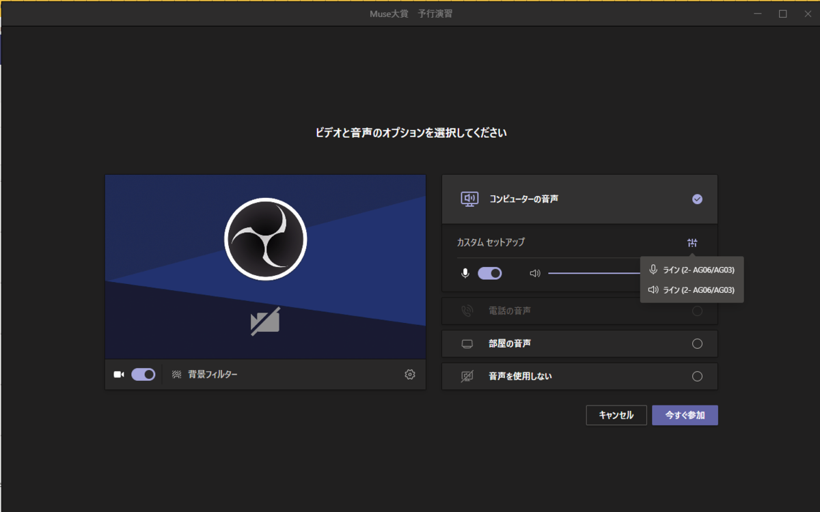Click the phone audio handset icon
Screen dimensions: 820x512
click(467, 311)
